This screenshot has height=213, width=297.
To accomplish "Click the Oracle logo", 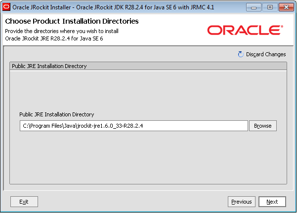I will point(245,30).
